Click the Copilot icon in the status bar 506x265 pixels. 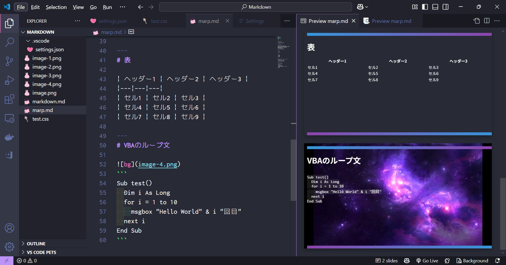tap(406, 261)
